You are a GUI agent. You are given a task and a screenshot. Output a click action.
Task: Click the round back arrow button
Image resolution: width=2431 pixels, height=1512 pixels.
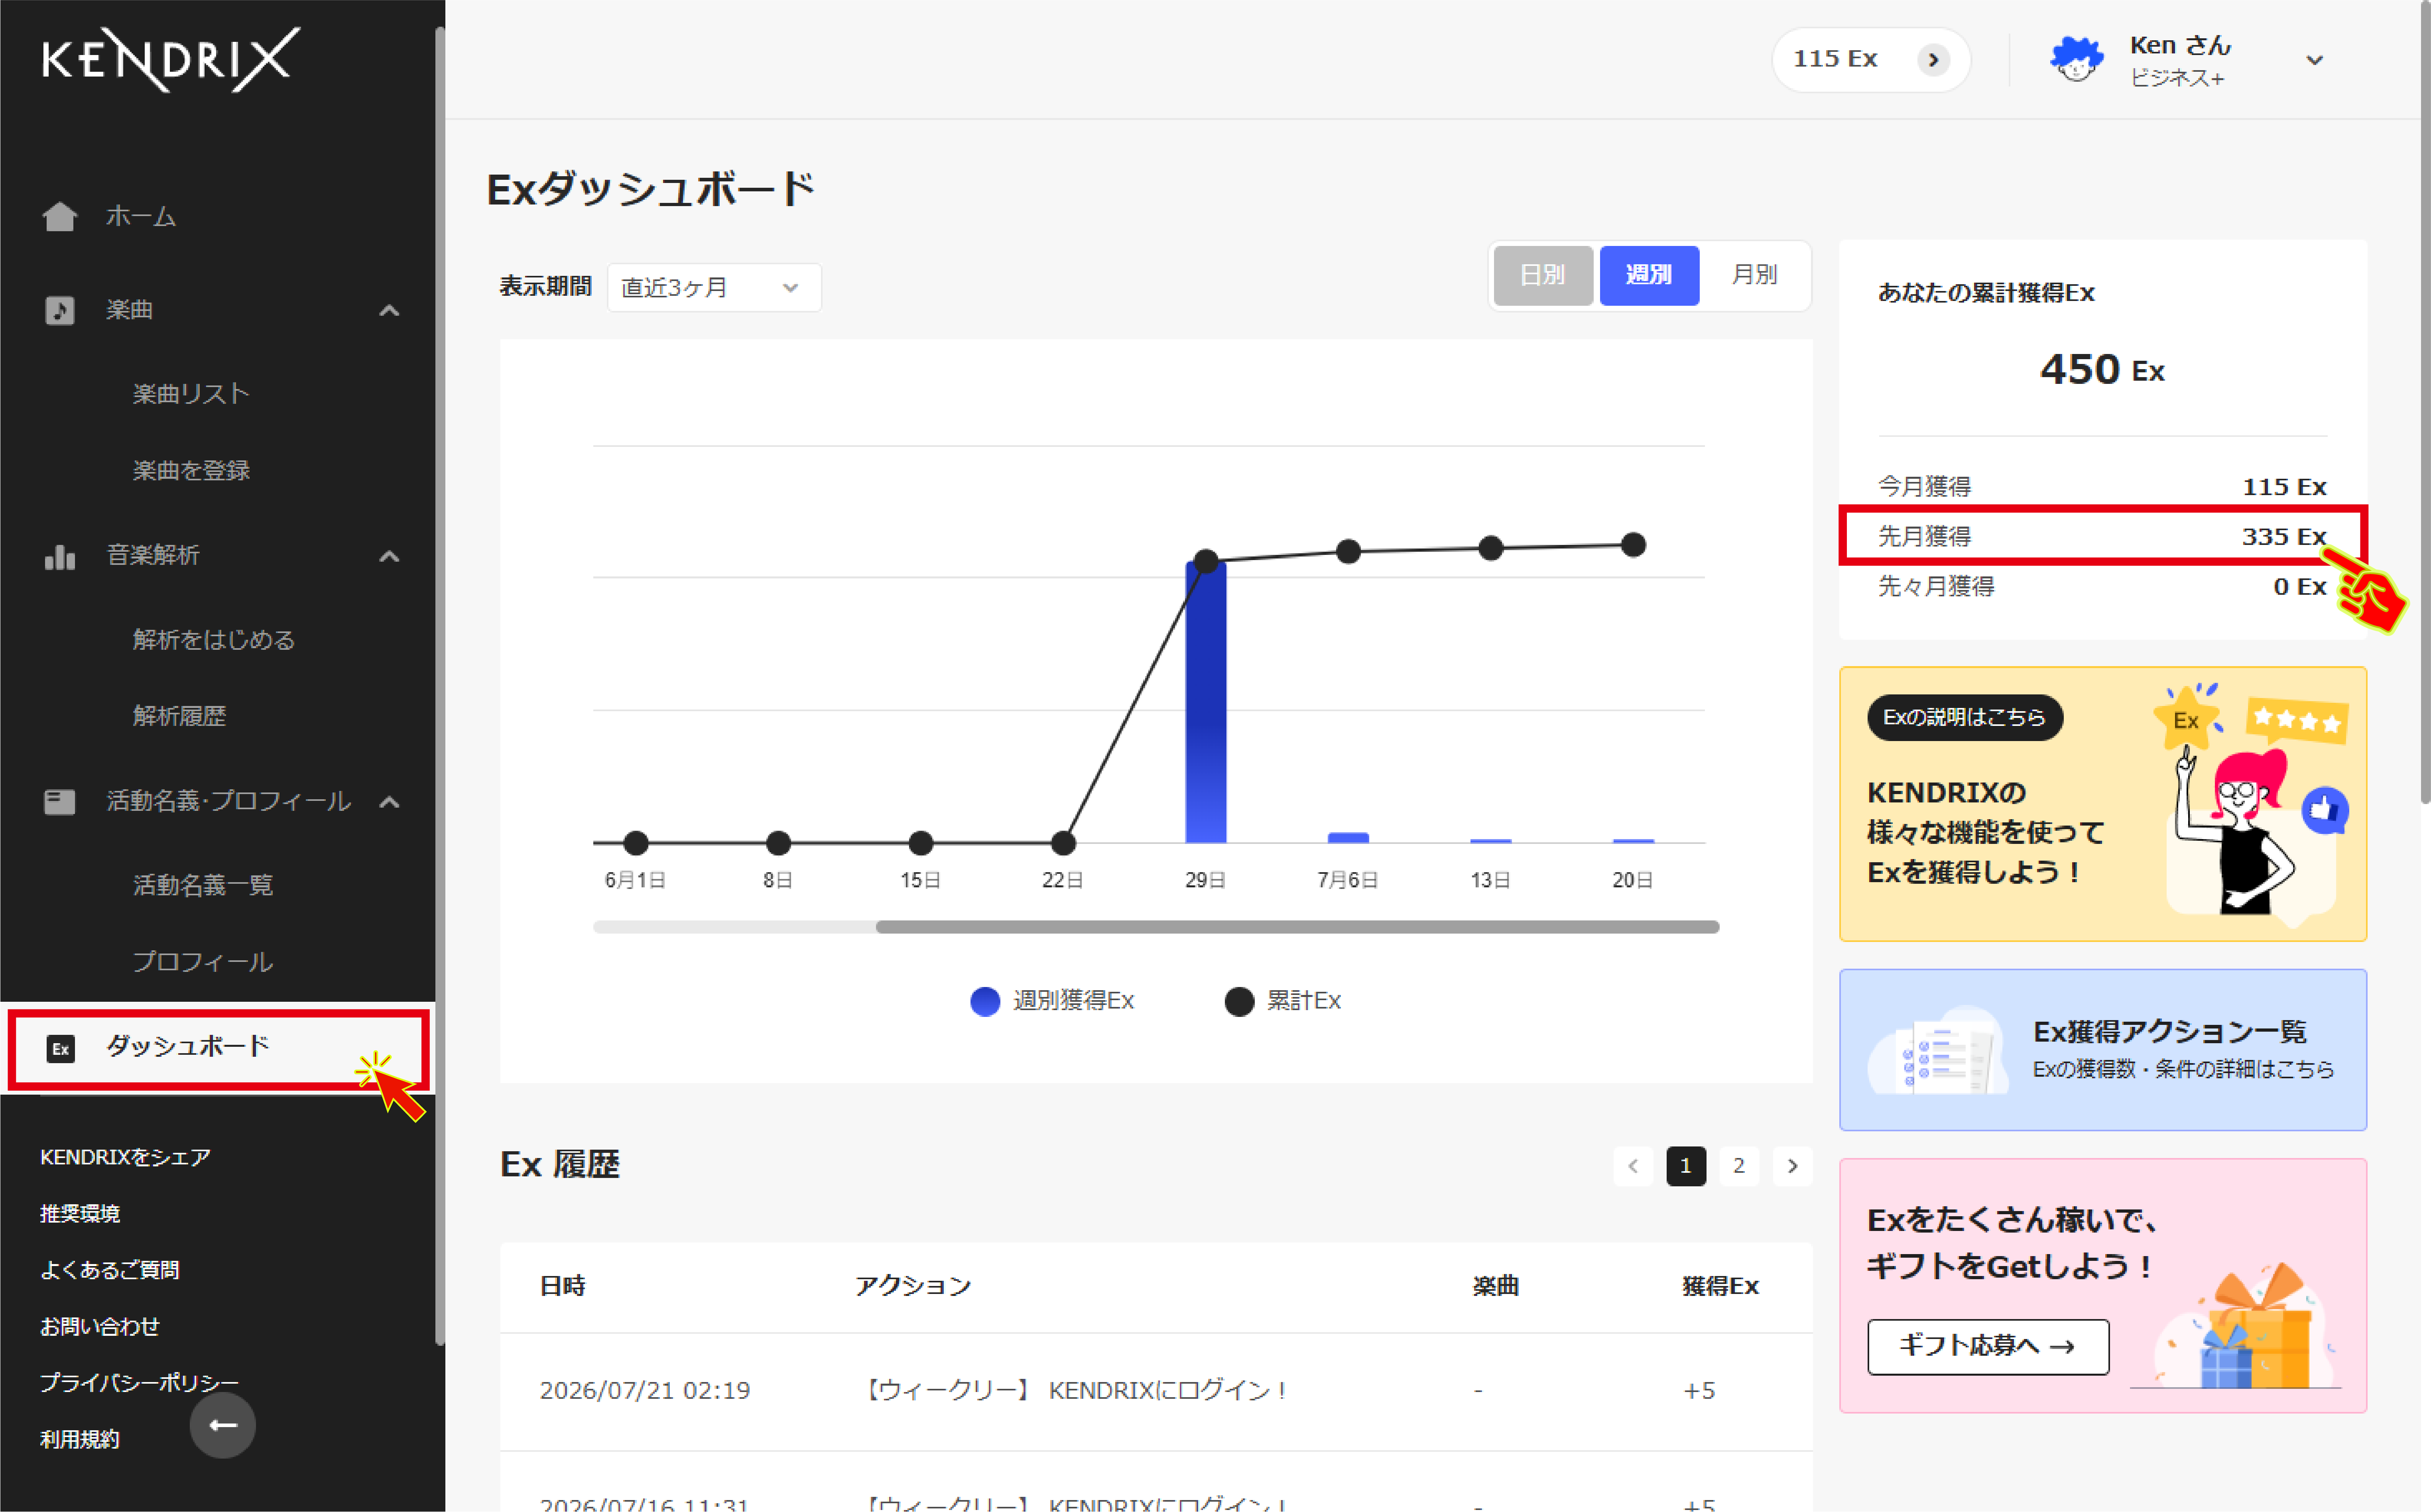pos(223,1425)
